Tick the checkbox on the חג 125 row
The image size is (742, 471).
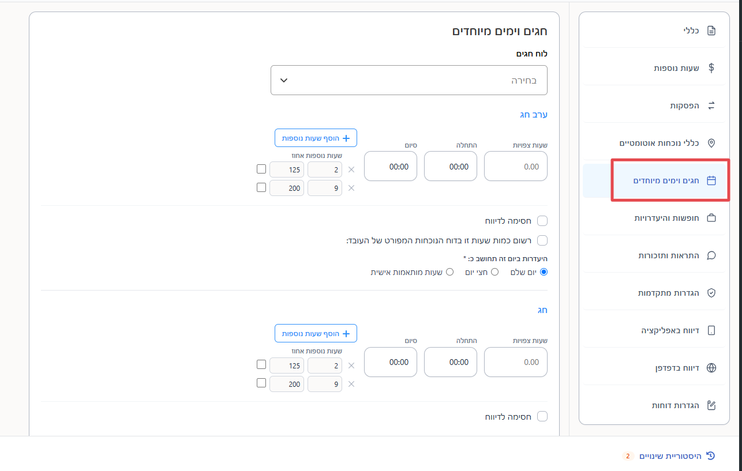(x=261, y=365)
